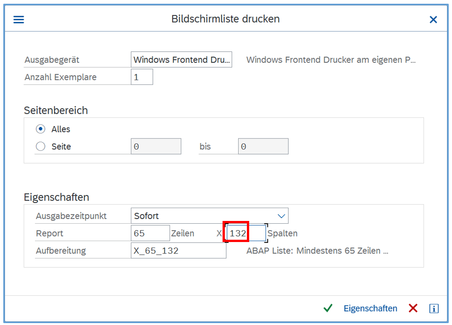
Task: Click the ABAP Liste description text
Action: 317,251
